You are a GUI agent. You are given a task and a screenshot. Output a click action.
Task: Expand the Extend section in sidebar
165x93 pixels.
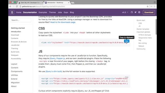[14, 79]
